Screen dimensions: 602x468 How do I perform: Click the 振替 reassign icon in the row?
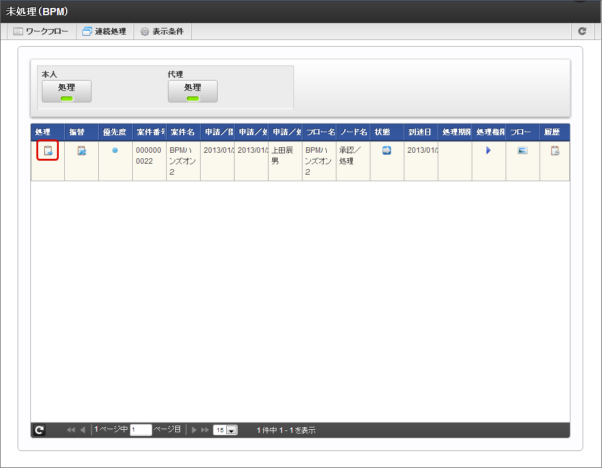82,151
